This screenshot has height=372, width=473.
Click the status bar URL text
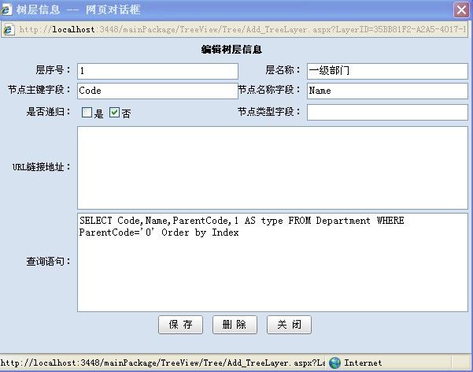tap(162, 363)
